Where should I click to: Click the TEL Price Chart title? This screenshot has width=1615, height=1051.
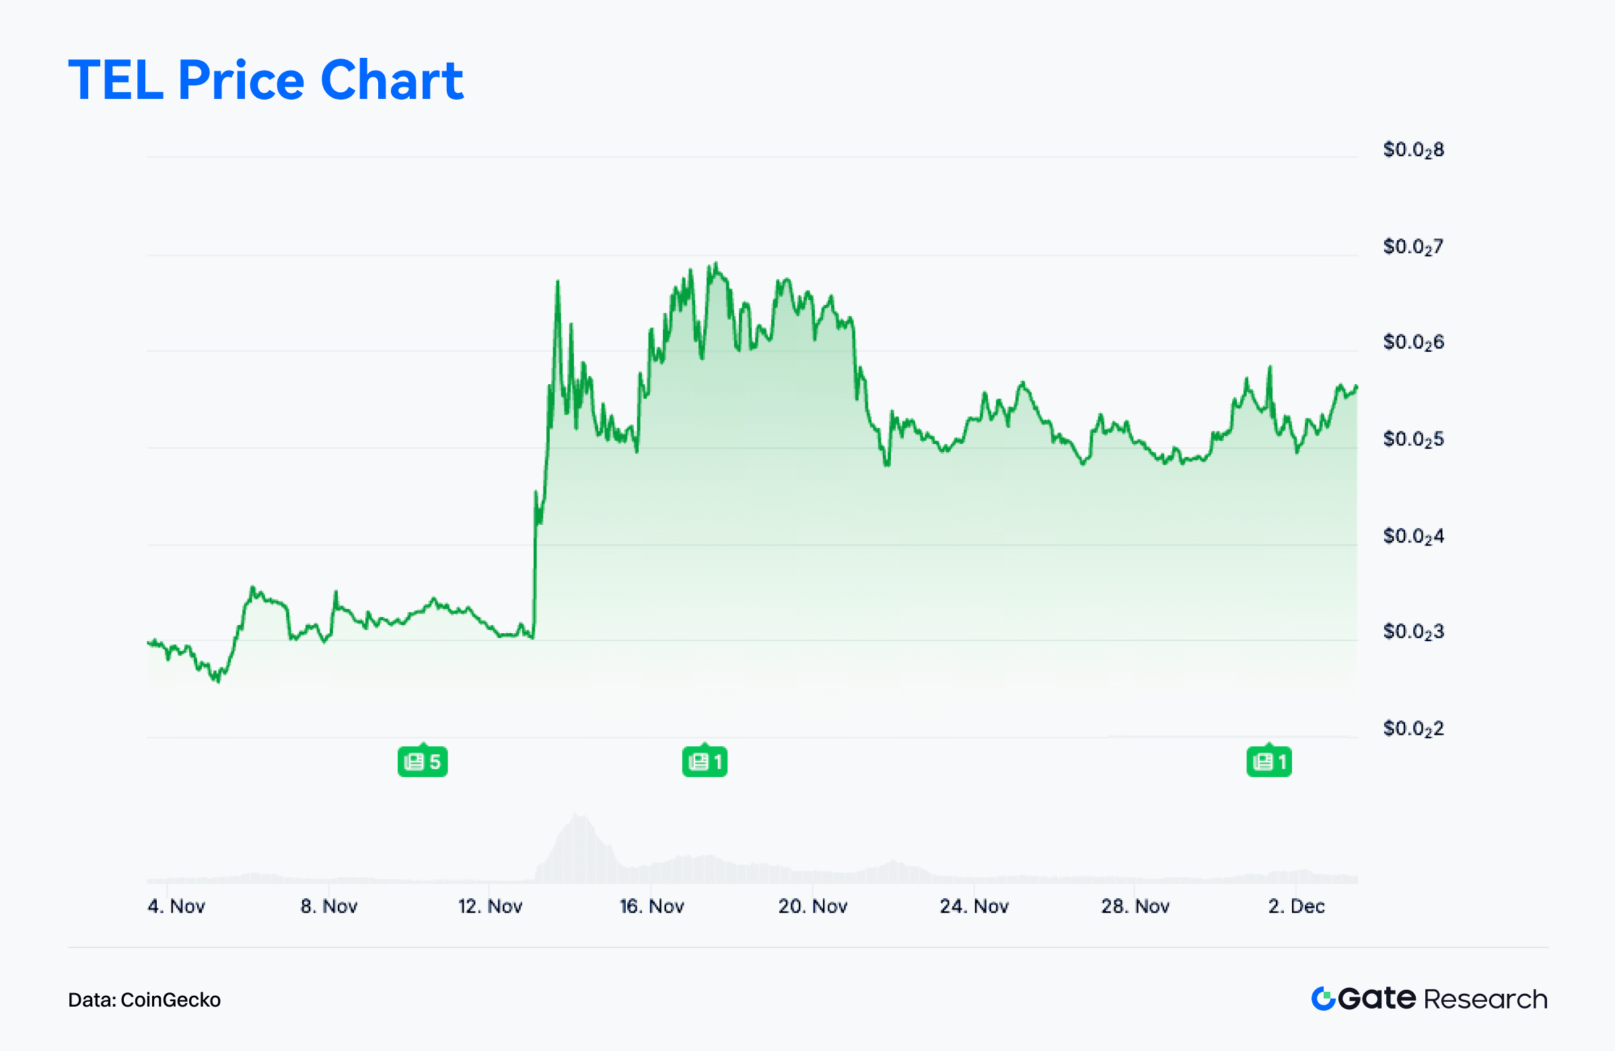(x=265, y=80)
